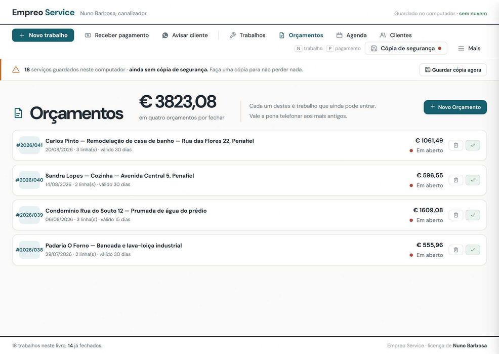499x354 pixels.
Task: Click Em aberto status for Carlos Pinto
Action: coord(426,150)
